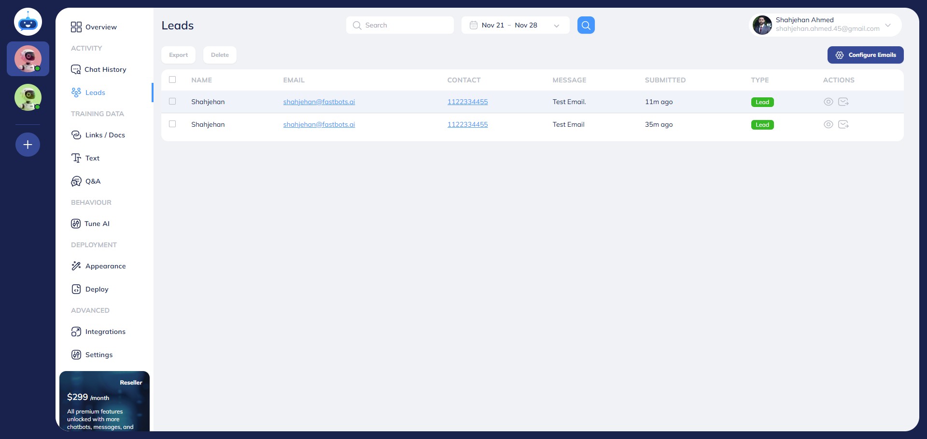Check the select-all leads checkbox
927x439 pixels.
click(x=172, y=80)
